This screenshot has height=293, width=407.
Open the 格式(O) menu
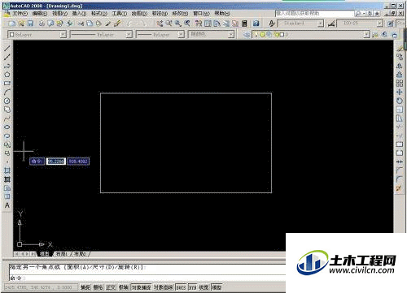click(98, 13)
